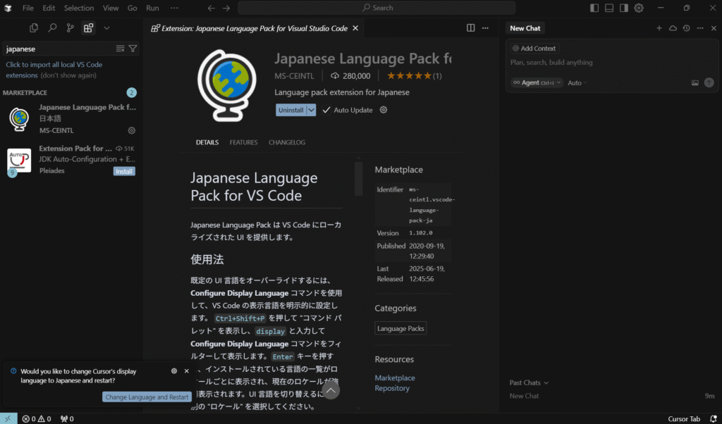Viewport: 722px width, 424px height.
Task: Select the Japanese Language Pack list item
Action: click(71, 118)
